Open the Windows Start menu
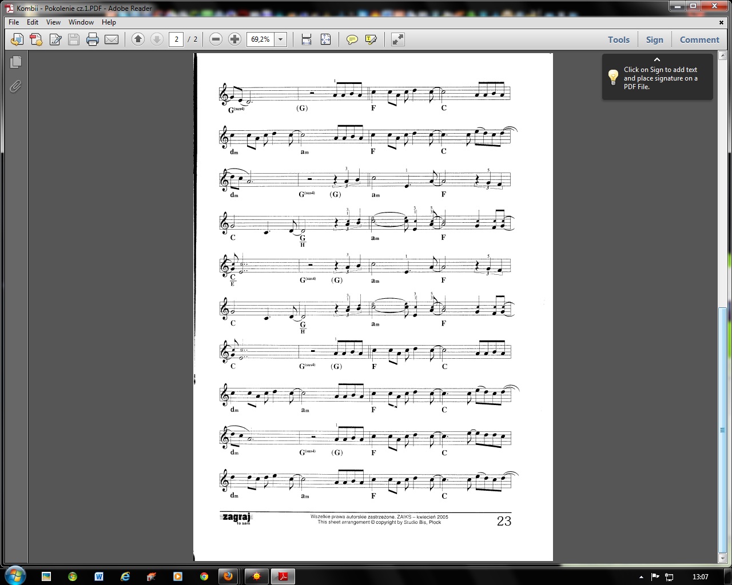 14,576
